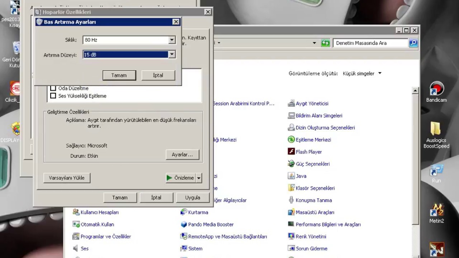The height and width of the screenshot is (258, 459).
Task: Close the Bas Artırma Ayarları dialog
Action: (176, 22)
